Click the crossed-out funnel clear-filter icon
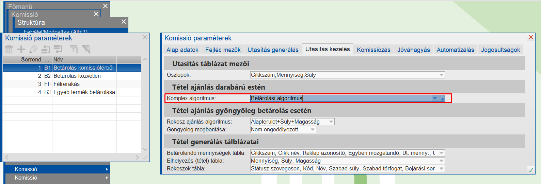This screenshot has width=541, height=184. pyautogui.click(x=86, y=49)
